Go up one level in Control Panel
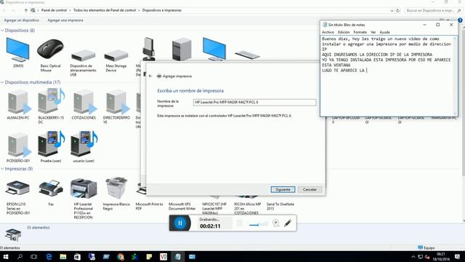Image resolution: width=465 pixels, height=262 pixels. coord(26,10)
